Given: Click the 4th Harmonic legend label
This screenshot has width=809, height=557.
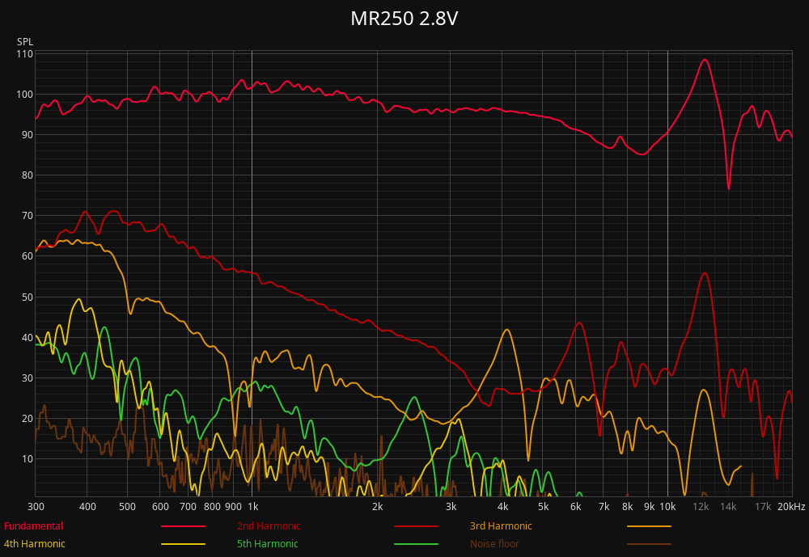Looking at the screenshot, I should pyautogui.click(x=35, y=543).
